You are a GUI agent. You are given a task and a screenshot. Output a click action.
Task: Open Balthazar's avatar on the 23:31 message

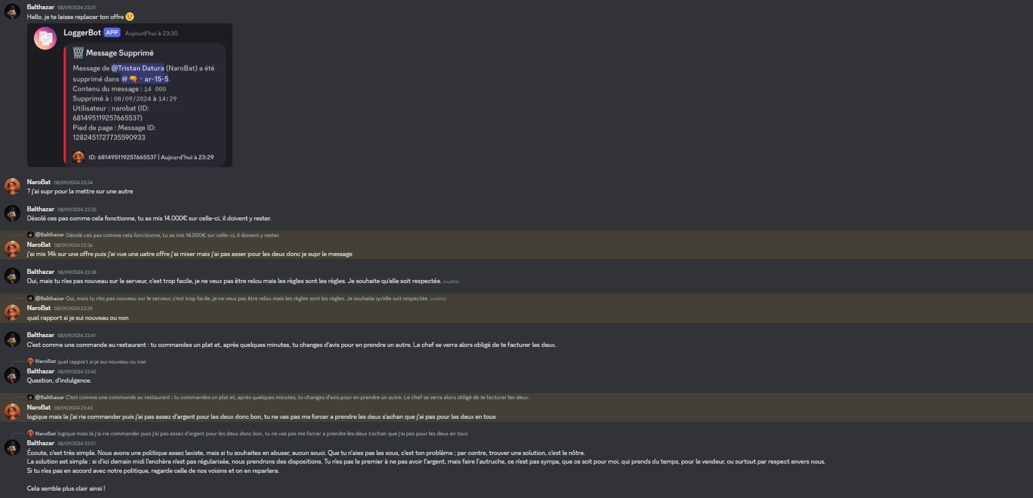(x=12, y=12)
